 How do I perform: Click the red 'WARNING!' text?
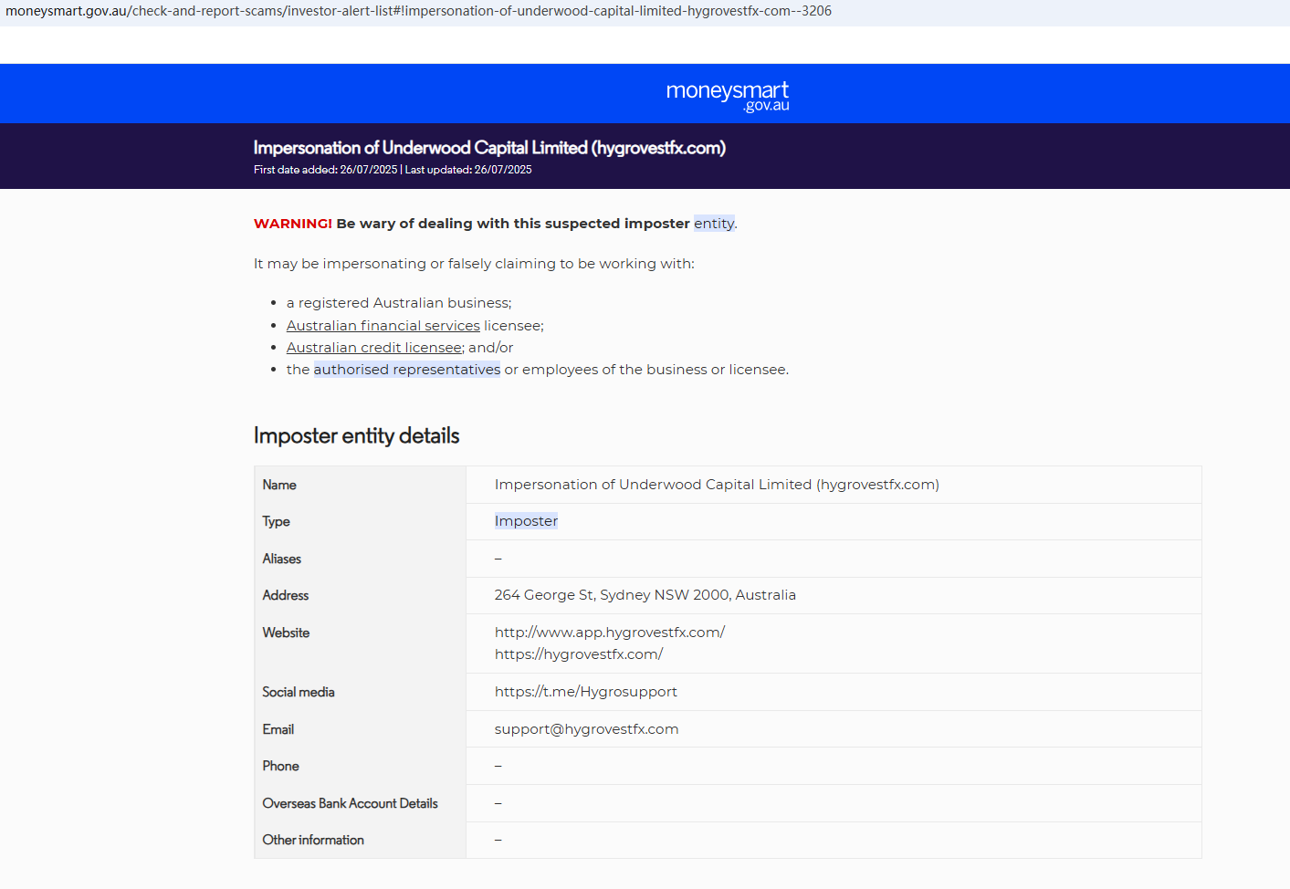pyautogui.click(x=293, y=224)
